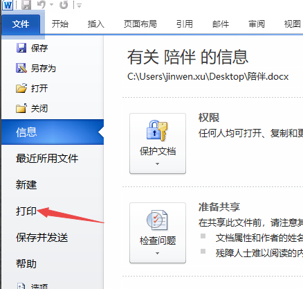Click the quick access Save floppy icon
Screen dimensions: 303x289
click(26, 5)
